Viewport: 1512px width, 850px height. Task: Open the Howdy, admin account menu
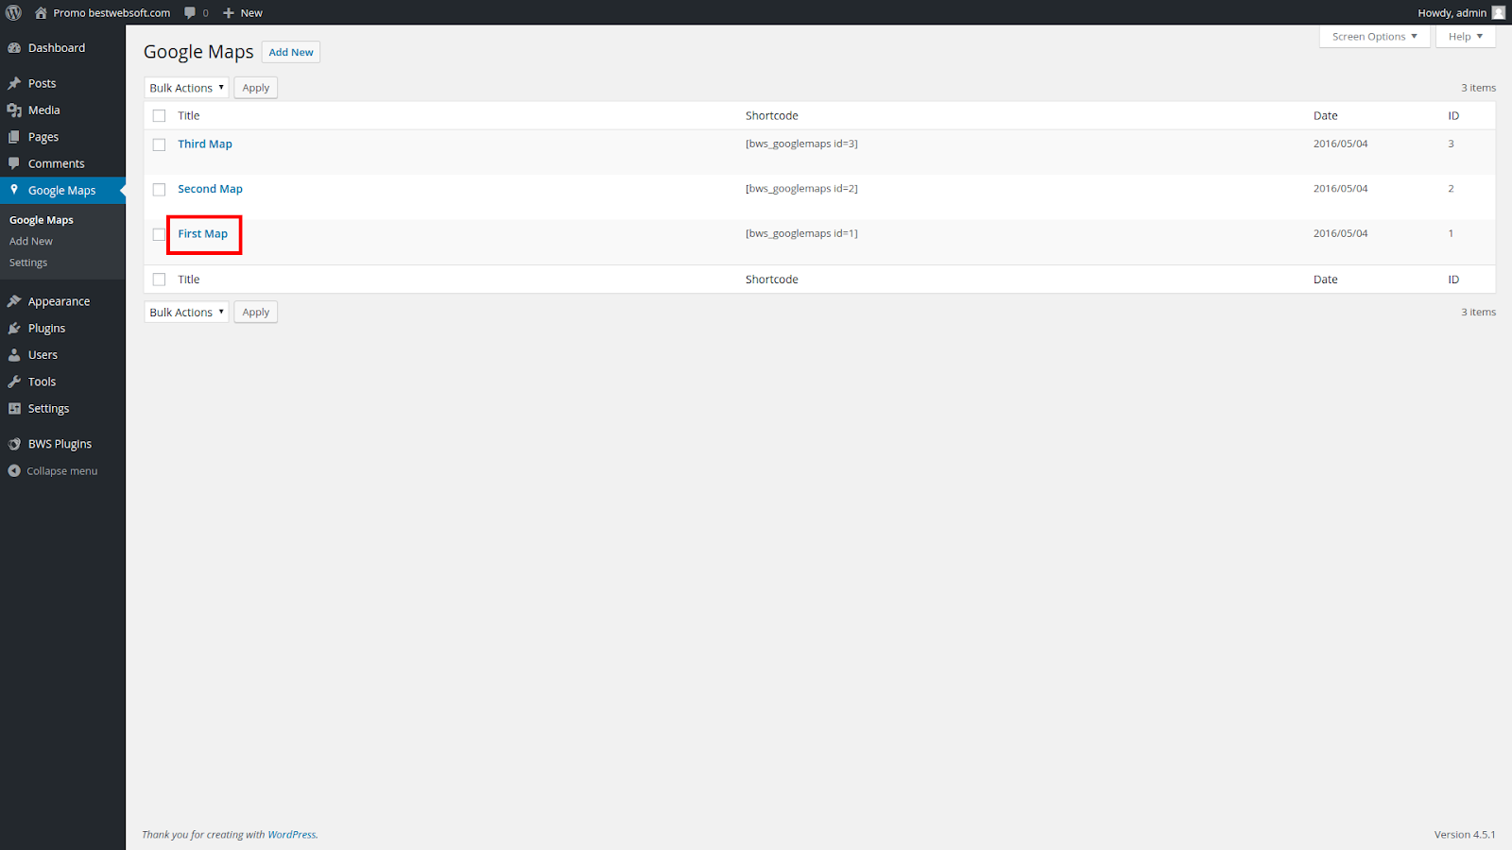[1461, 12]
